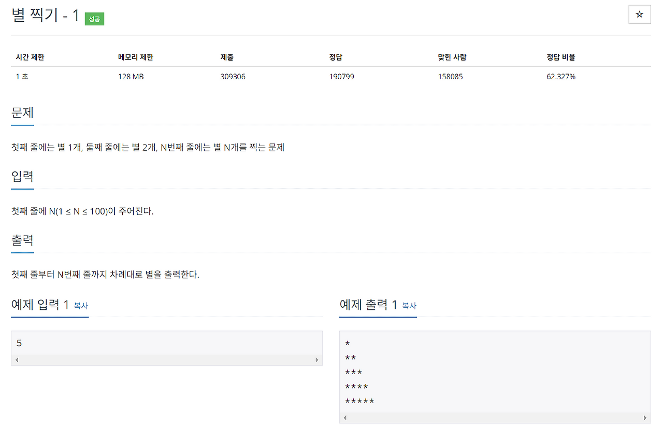The image size is (663, 430).
Task: Click the 시간 제한 column header
Action: (x=28, y=57)
